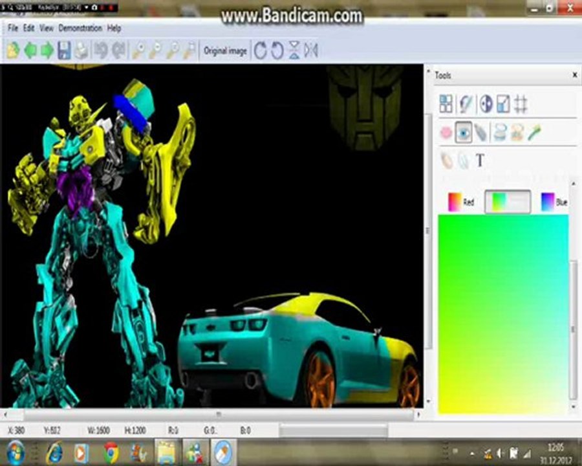Click the X:380 coordinate in status bar
The height and width of the screenshot is (466, 582).
pos(16,430)
